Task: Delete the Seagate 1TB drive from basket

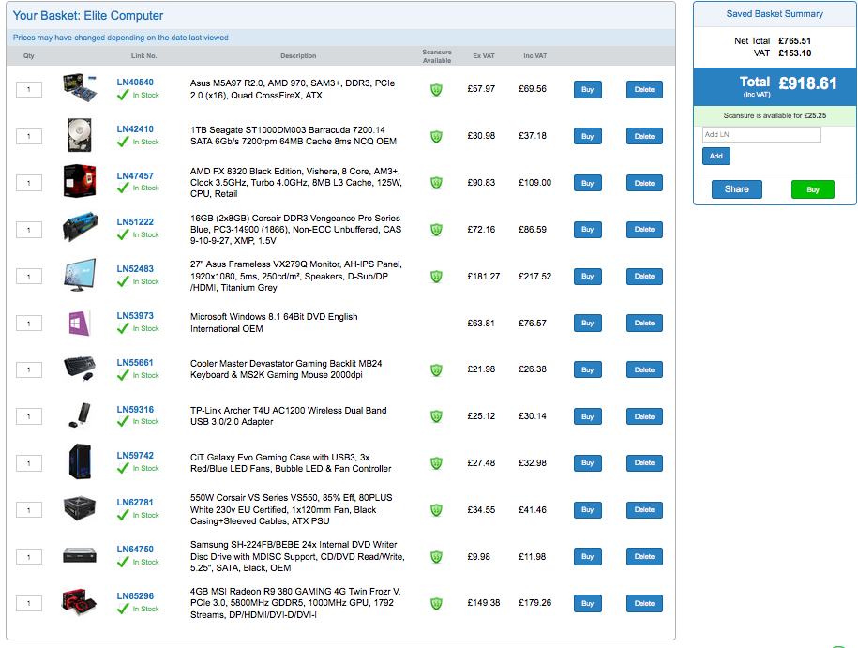Action: (644, 136)
